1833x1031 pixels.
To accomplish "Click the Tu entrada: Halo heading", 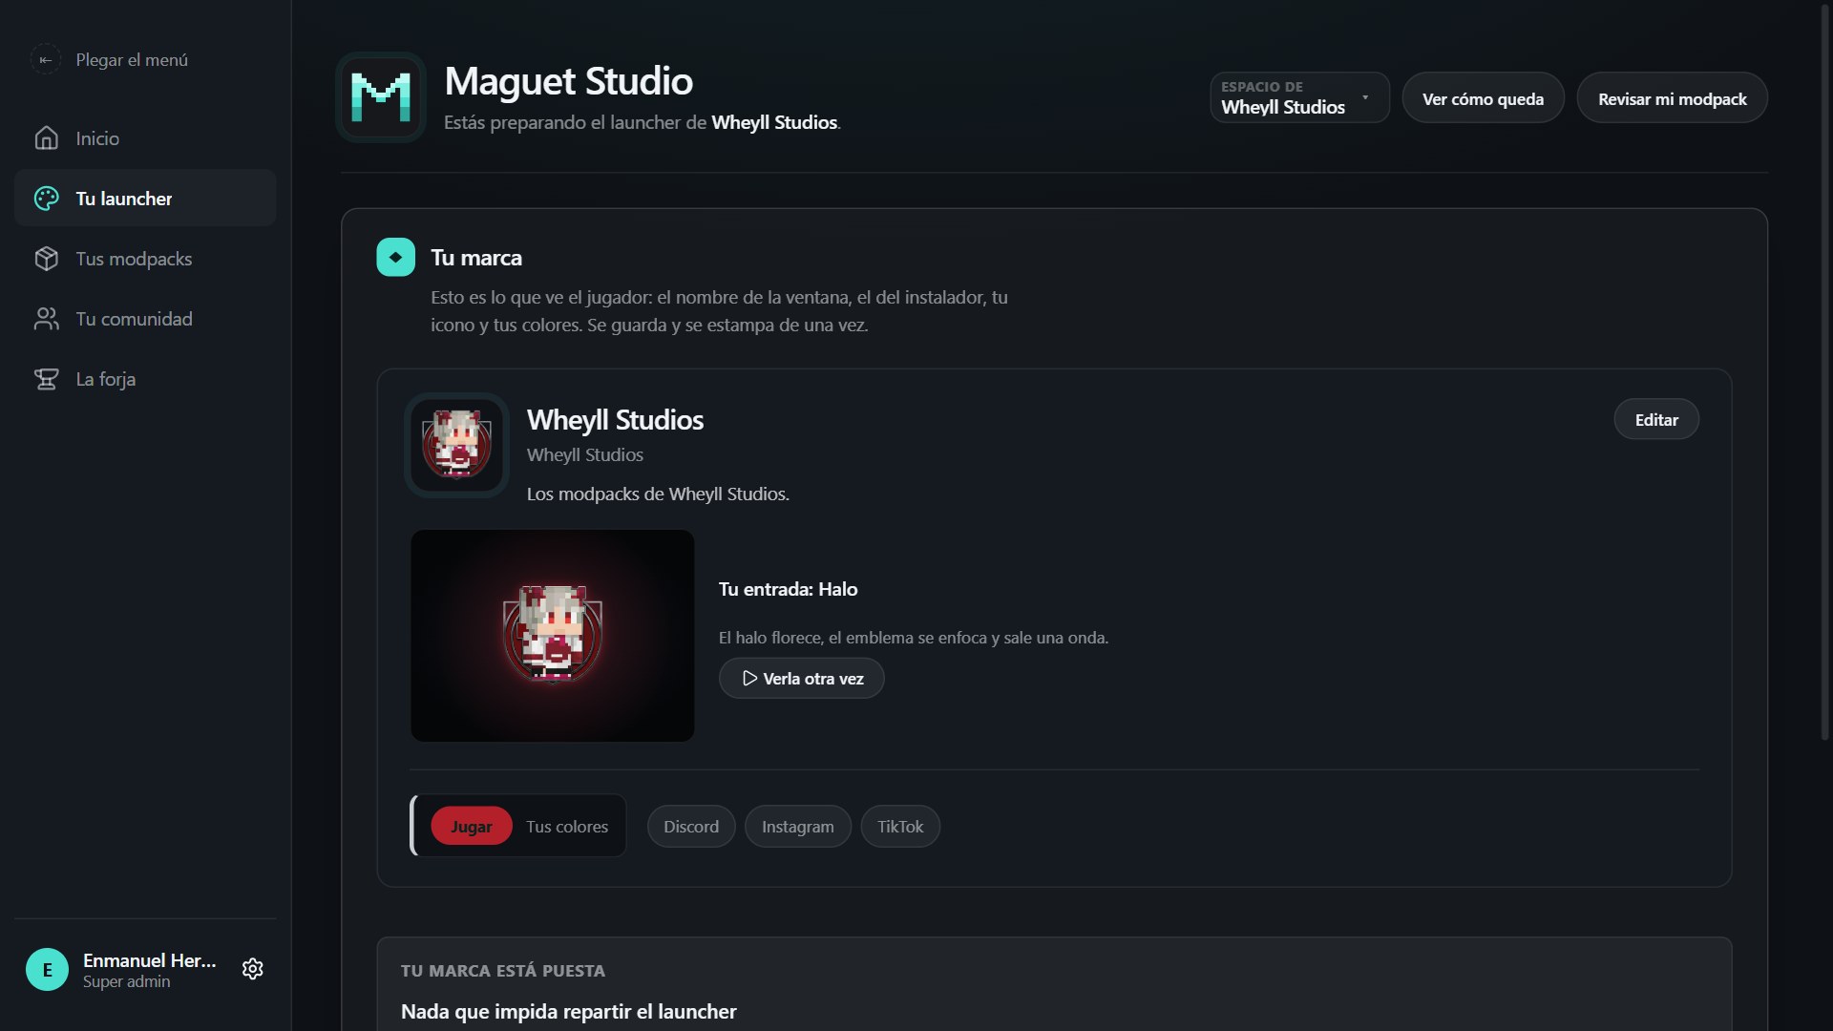I will click(789, 589).
